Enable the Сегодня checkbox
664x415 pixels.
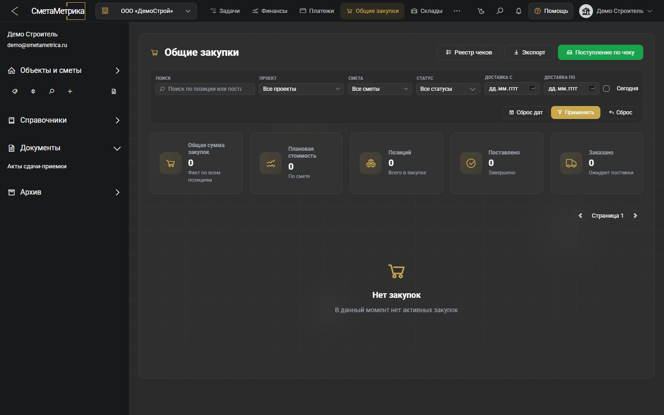click(x=606, y=89)
